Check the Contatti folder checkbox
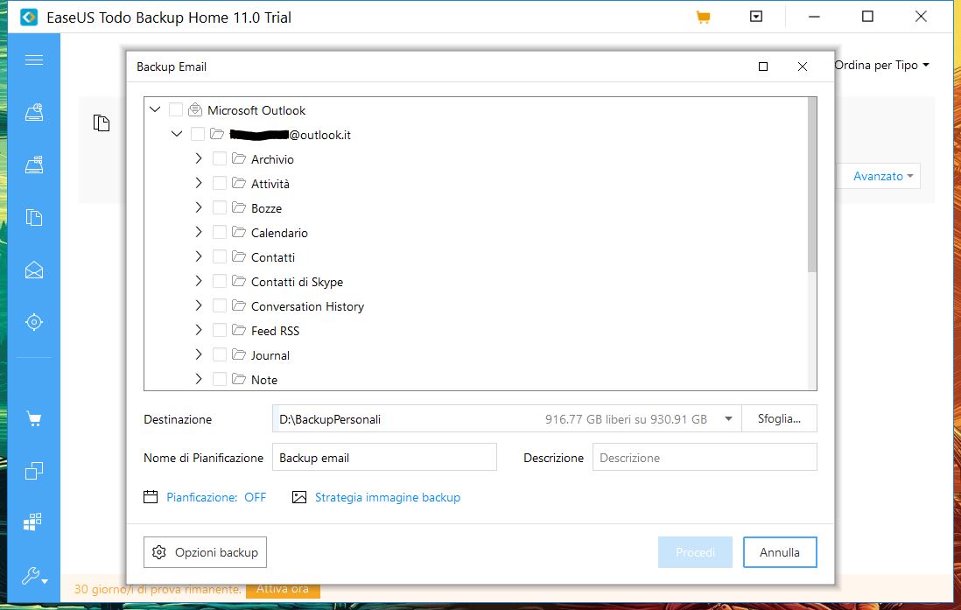The width and height of the screenshot is (961, 610). pos(220,257)
